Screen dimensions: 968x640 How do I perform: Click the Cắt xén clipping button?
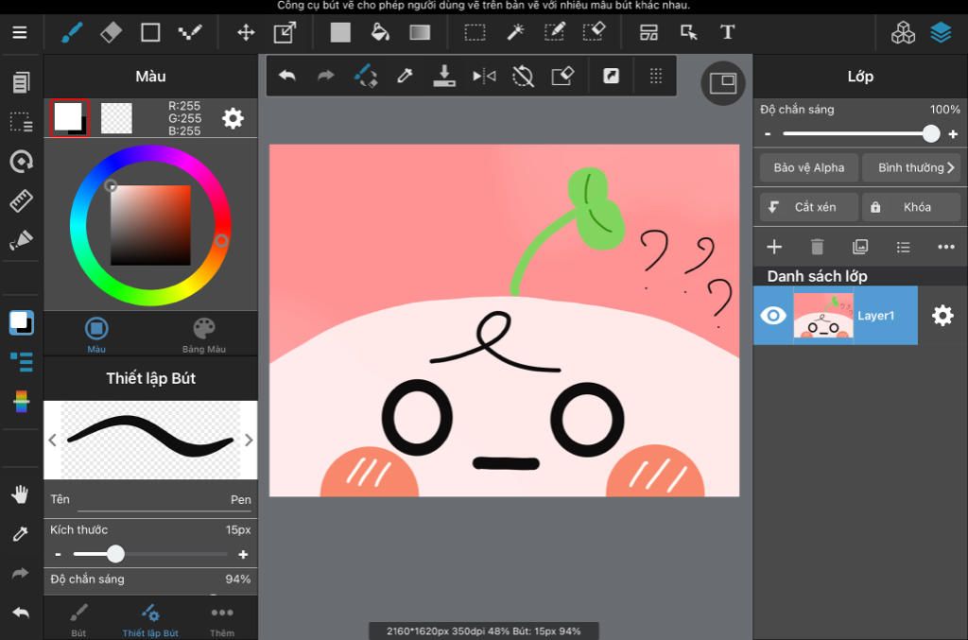click(809, 207)
